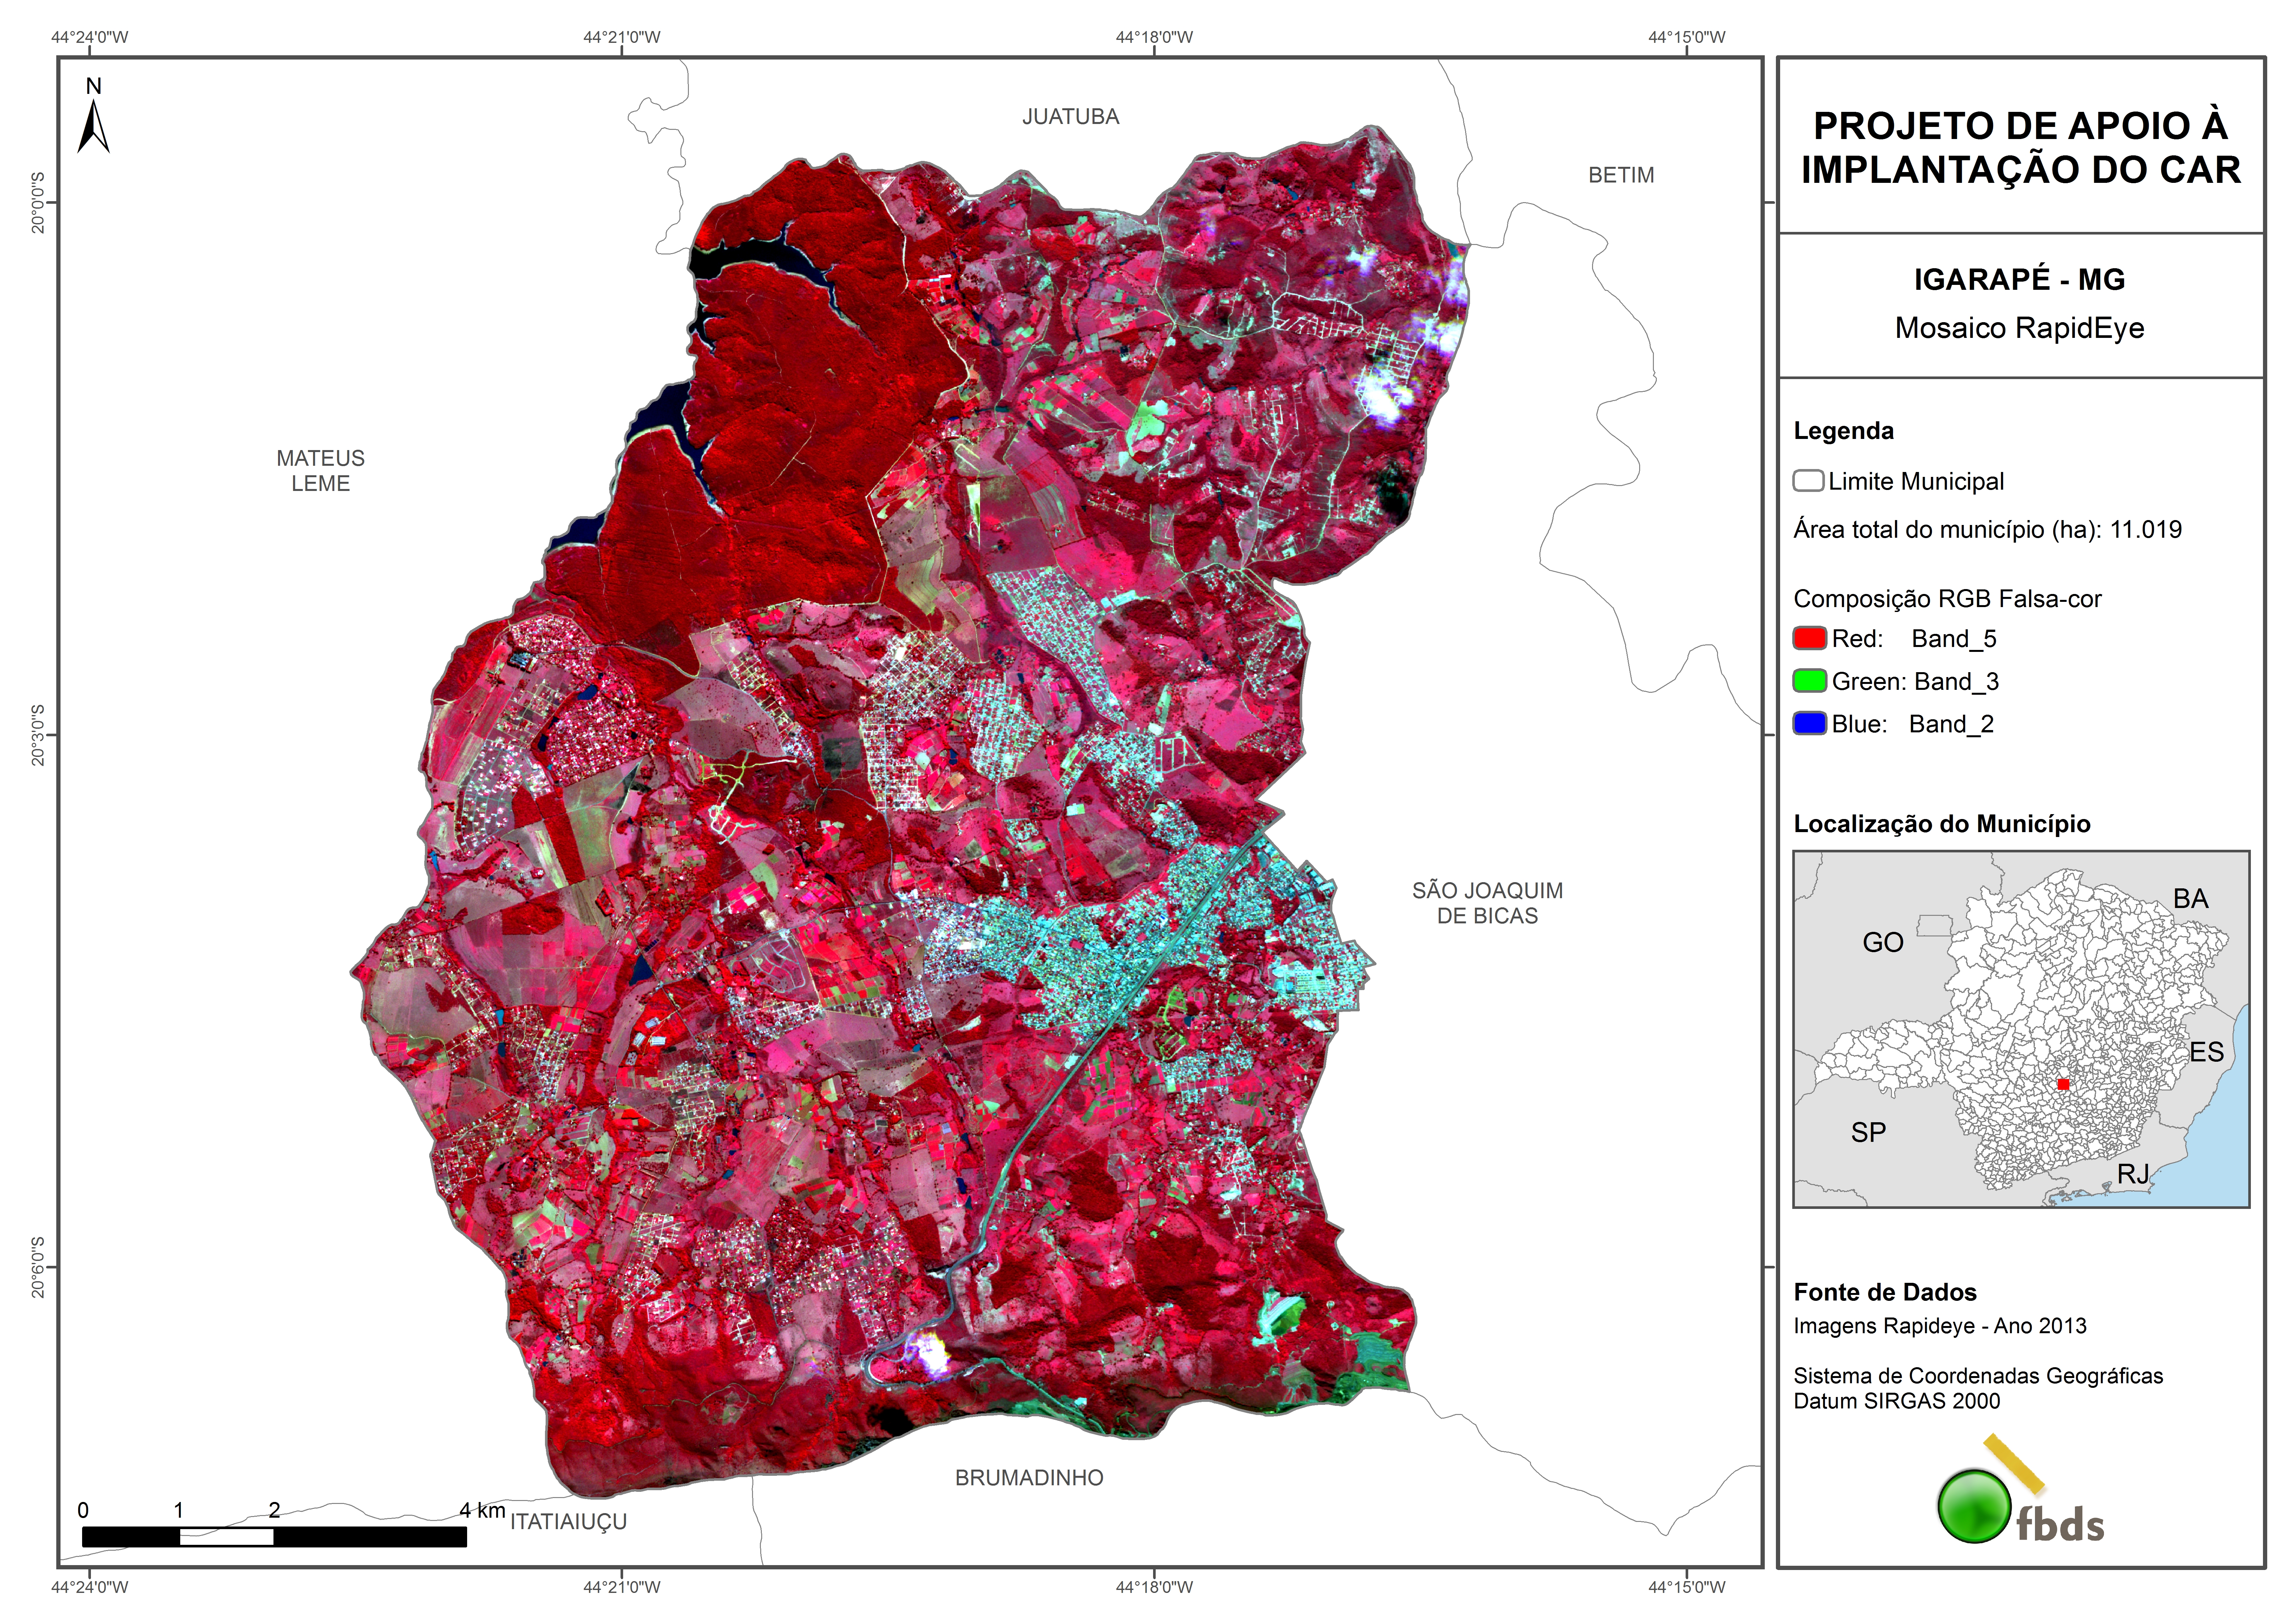The width and height of the screenshot is (2296, 1623).
Task: Click the Green Band_3 color swatch
Action: 1810,681
